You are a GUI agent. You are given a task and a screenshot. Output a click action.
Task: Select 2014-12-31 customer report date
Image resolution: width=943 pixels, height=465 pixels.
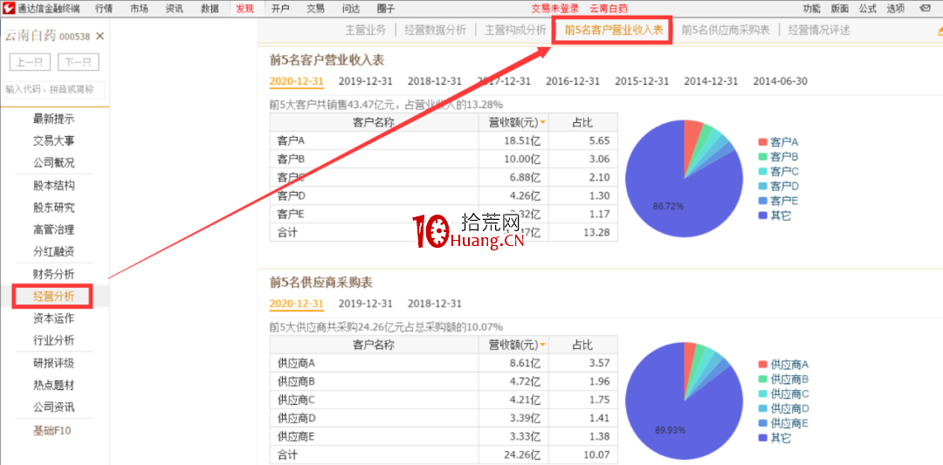point(711,81)
